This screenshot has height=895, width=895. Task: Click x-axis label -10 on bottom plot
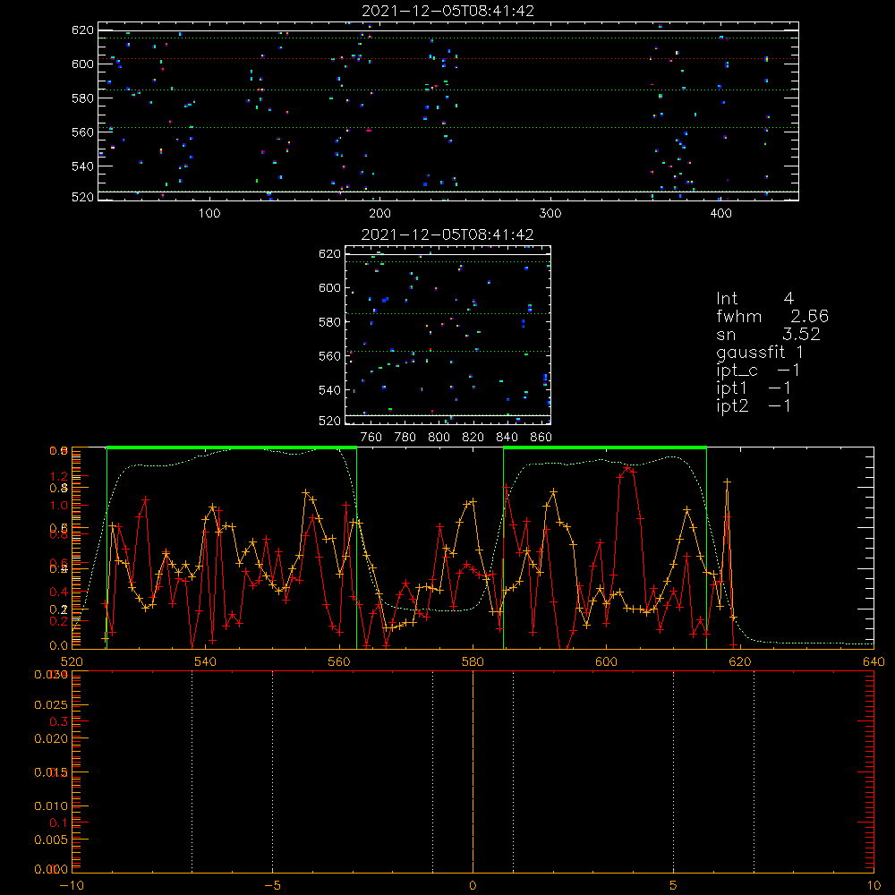72,886
